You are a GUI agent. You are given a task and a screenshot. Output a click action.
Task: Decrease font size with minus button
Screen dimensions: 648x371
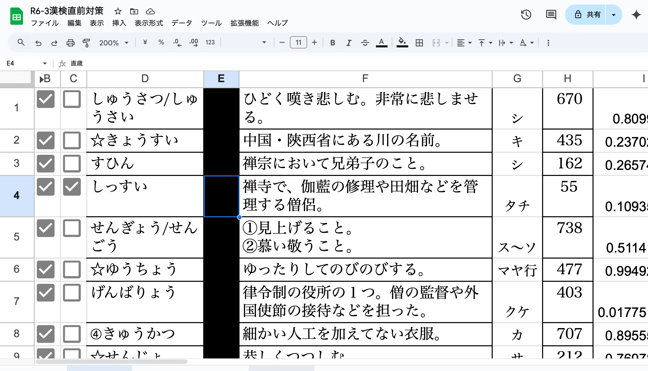[282, 43]
